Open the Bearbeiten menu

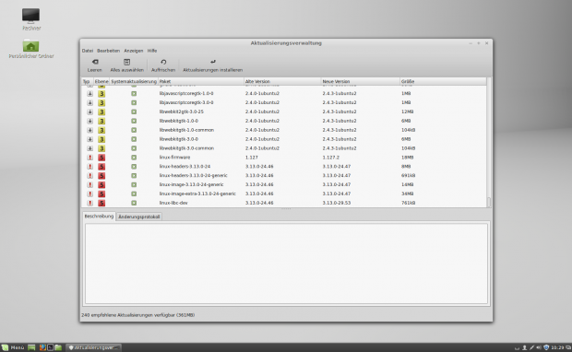pyautogui.click(x=108, y=51)
